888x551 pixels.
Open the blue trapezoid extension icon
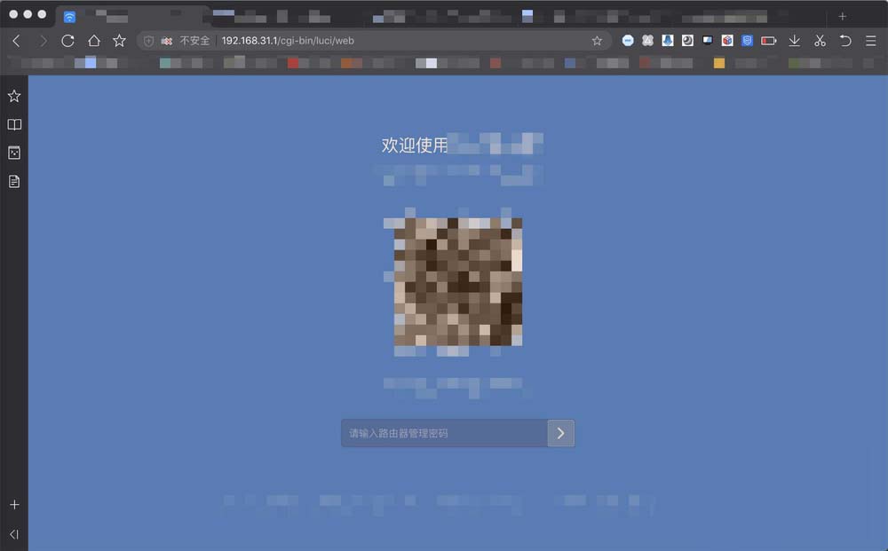668,40
